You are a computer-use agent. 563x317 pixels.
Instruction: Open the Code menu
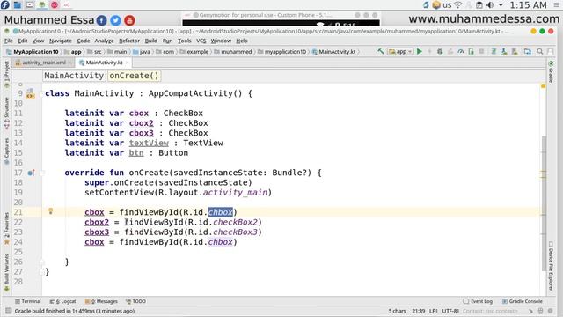pos(84,41)
